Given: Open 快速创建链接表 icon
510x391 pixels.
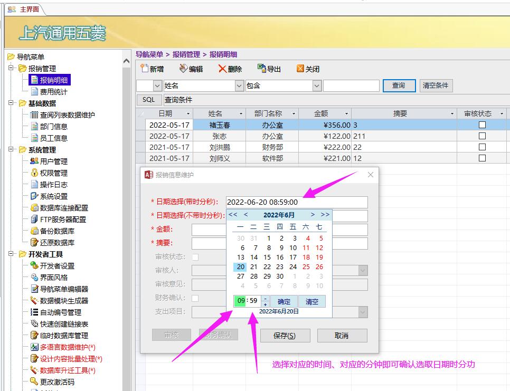Looking at the screenshot, I should [34, 323].
